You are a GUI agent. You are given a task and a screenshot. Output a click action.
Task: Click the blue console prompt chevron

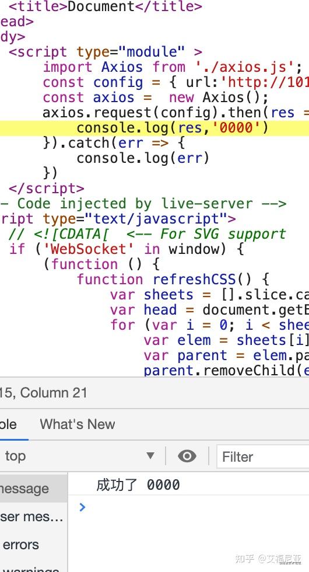82,507
